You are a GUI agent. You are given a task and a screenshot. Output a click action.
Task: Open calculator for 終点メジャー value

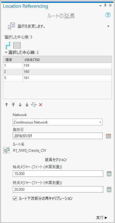109,190
